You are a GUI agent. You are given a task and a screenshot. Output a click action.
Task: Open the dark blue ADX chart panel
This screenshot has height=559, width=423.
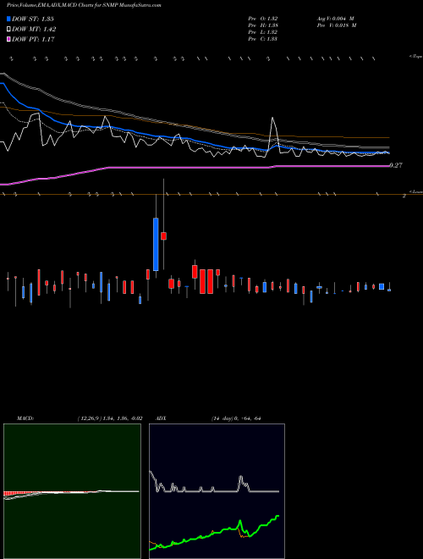click(x=217, y=491)
